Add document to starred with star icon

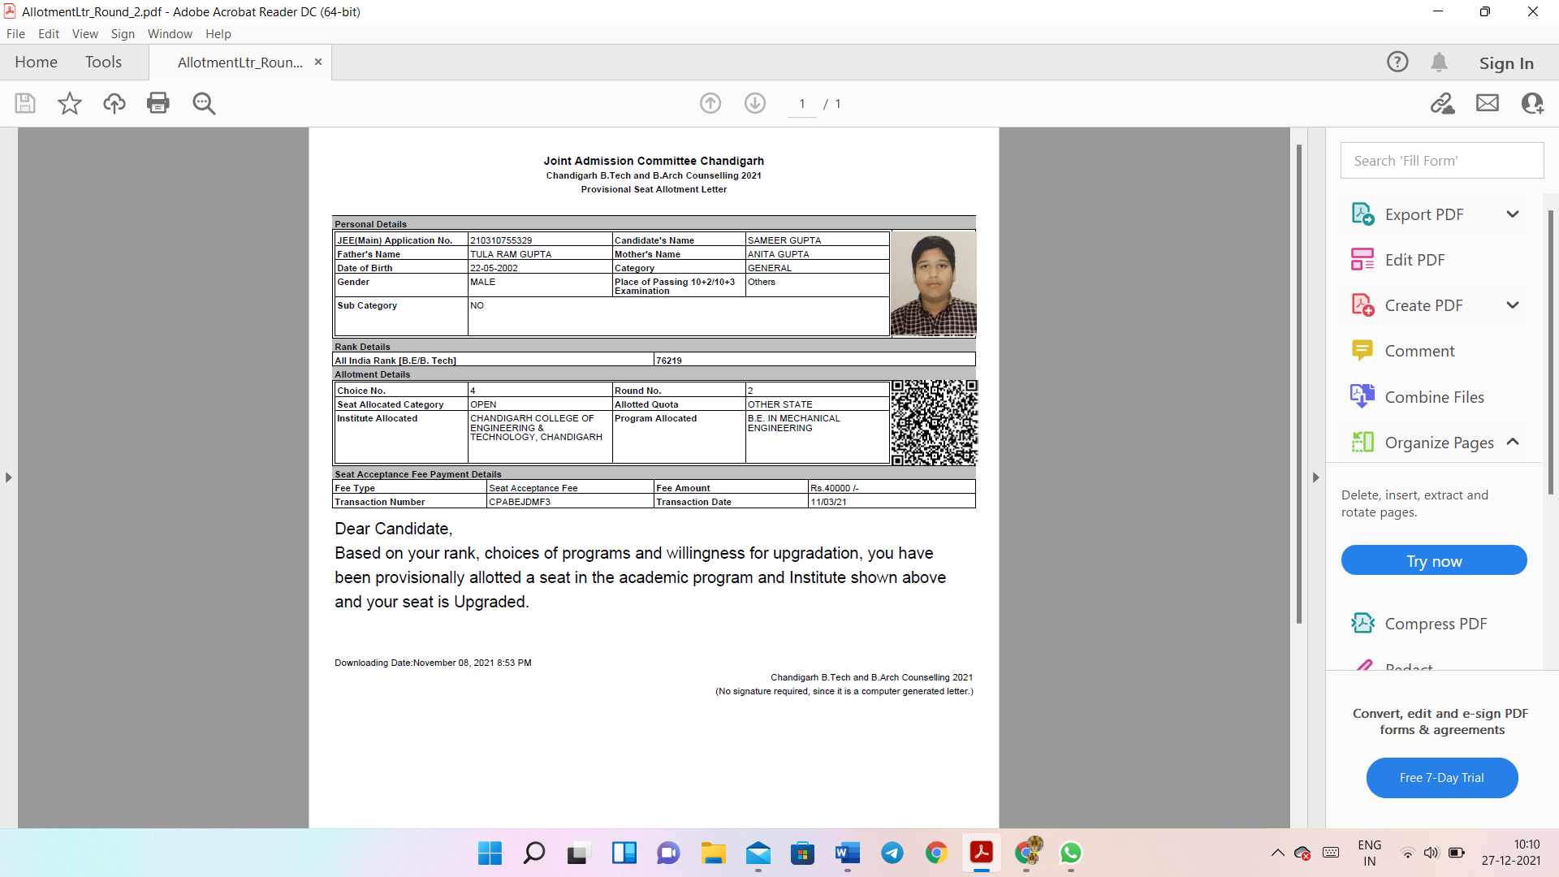(x=70, y=103)
